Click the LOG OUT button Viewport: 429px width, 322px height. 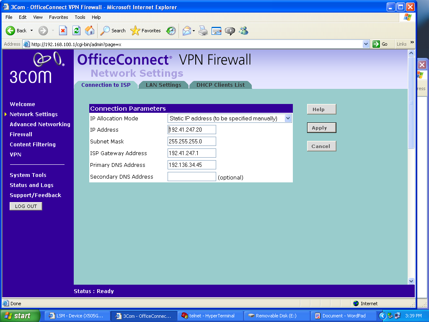[26, 206]
